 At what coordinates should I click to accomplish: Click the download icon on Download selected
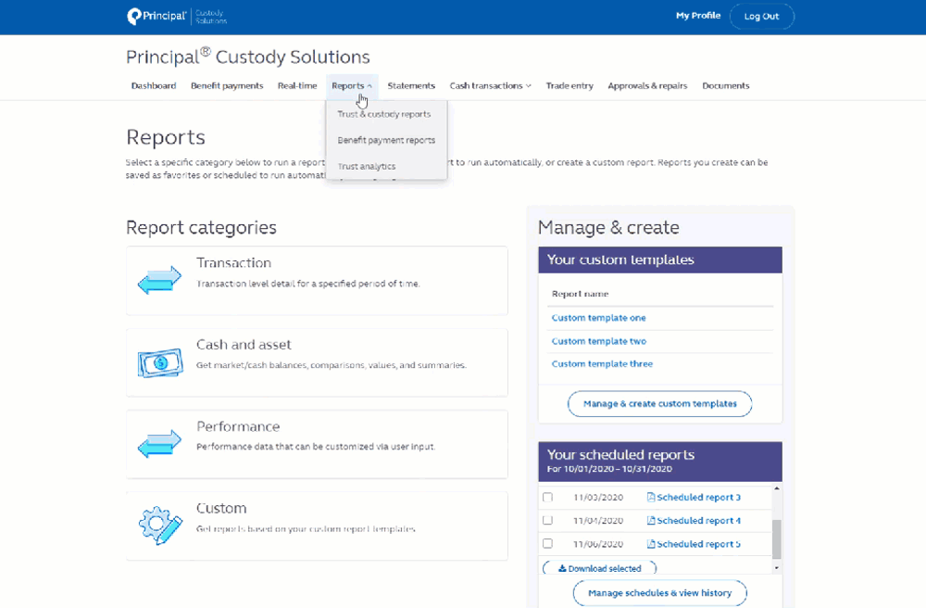tap(563, 567)
